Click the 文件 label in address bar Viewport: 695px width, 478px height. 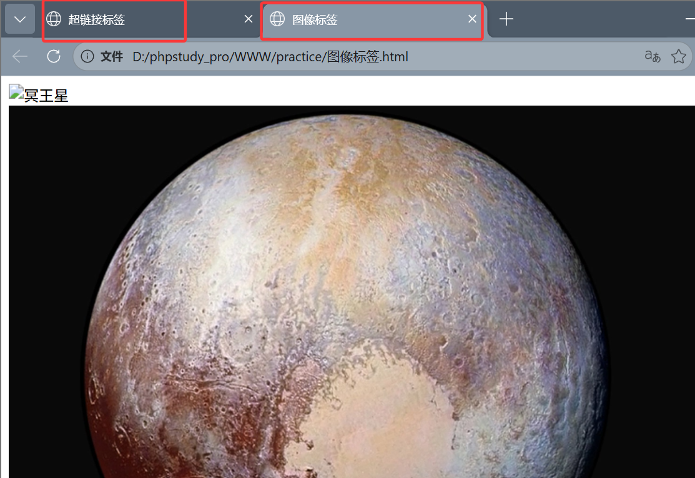(111, 56)
